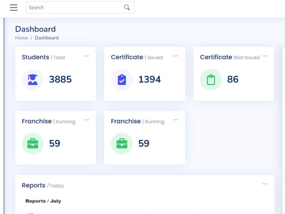Click the graduate student icon in Students card

click(33, 80)
